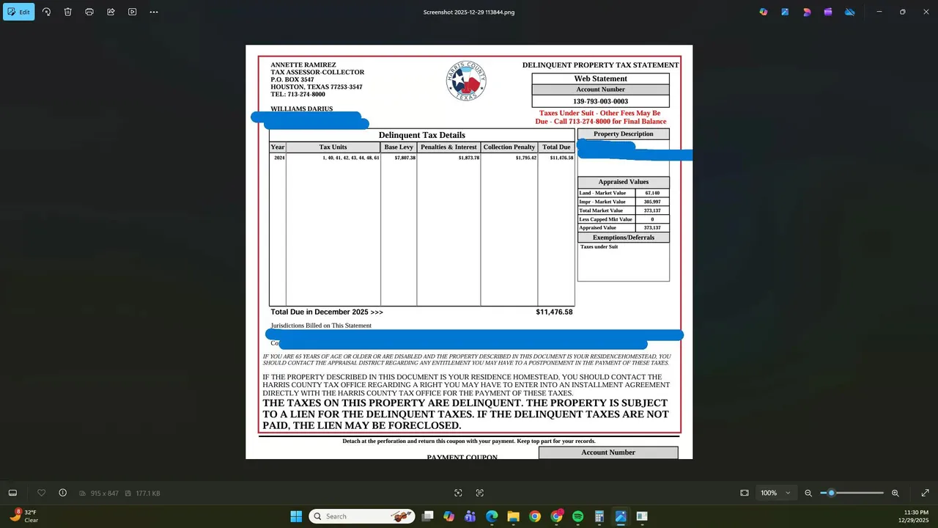Image resolution: width=938 pixels, height=528 pixels.
Task: Click account number 139-793-003-0003
Action: click(x=600, y=101)
